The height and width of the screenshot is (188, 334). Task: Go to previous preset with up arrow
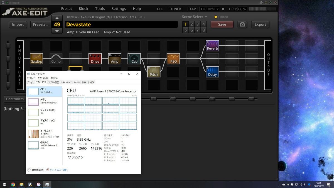(57, 18)
